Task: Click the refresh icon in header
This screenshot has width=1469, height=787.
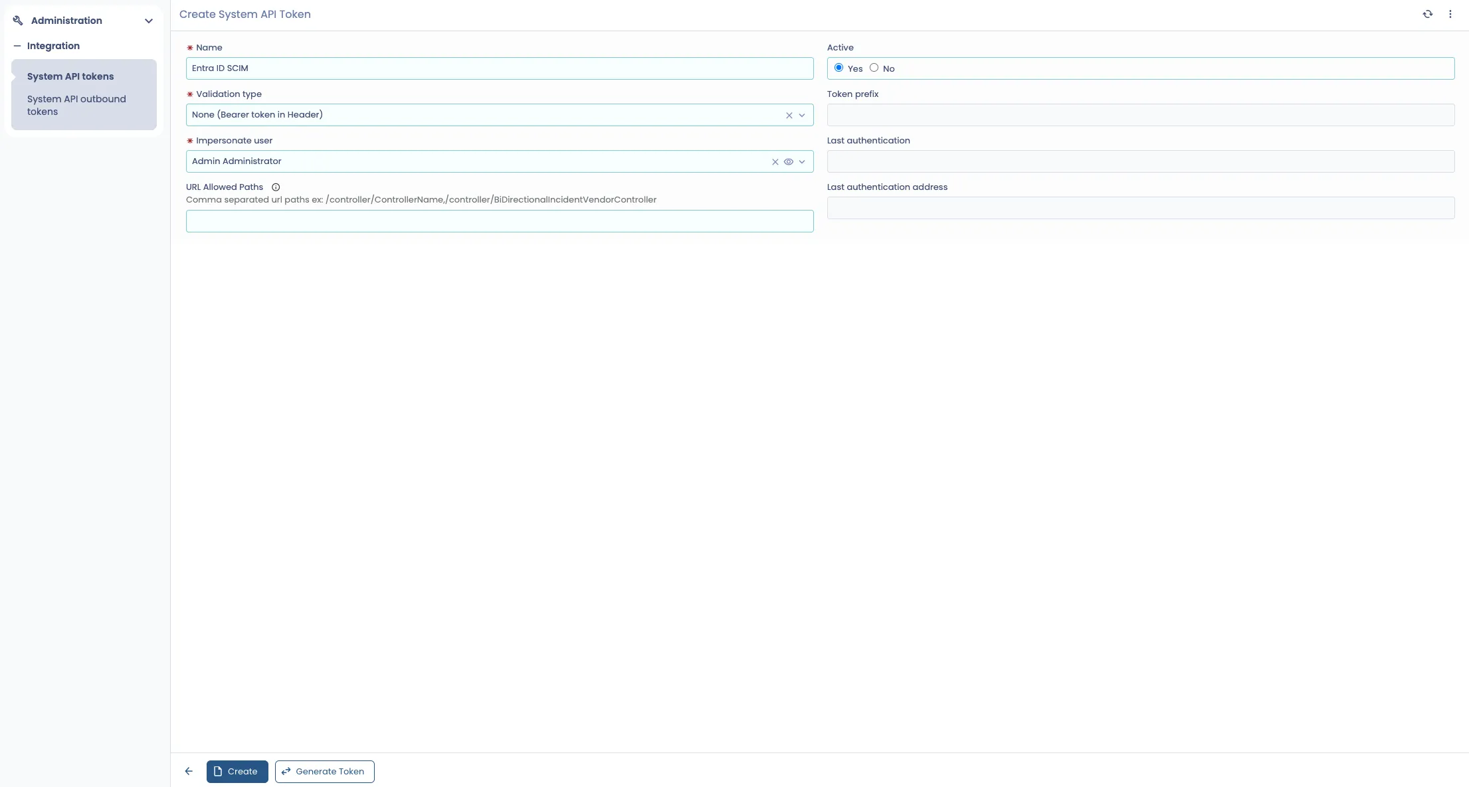Action: click(x=1428, y=14)
